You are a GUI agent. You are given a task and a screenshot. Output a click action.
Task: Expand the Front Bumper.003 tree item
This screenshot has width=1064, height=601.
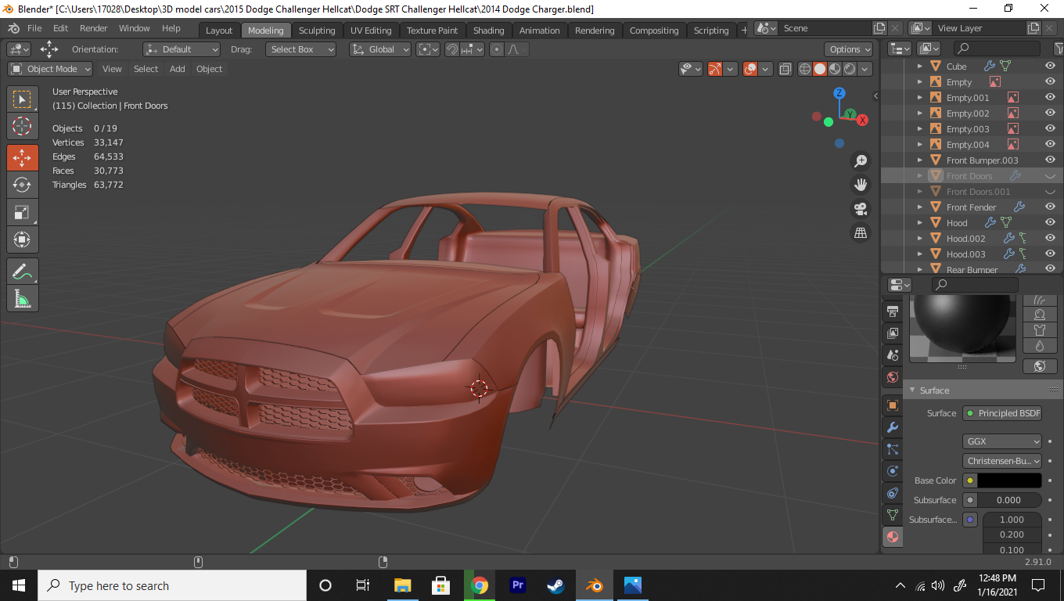tap(920, 160)
